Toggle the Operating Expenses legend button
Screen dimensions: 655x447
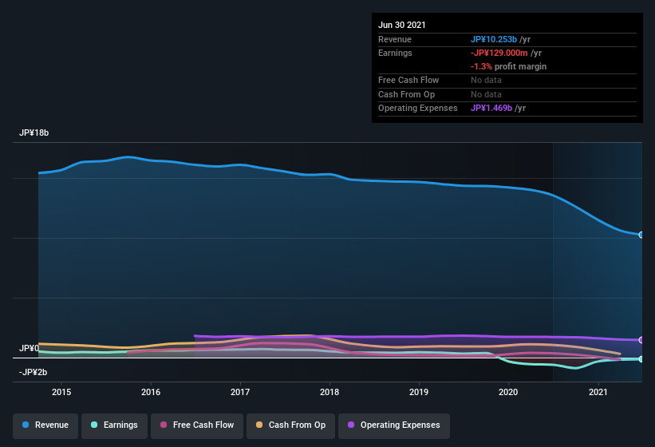394,425
